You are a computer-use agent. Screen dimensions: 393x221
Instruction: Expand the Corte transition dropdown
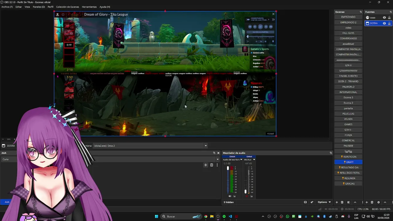pyautogui.click(x=218, y=159)
